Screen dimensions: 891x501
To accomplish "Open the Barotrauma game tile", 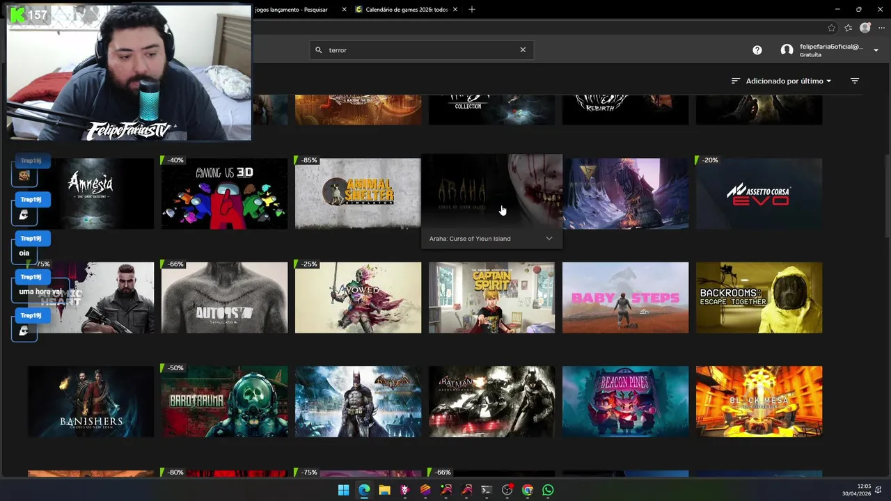I will pyautogui.click(x=224, y=401).
